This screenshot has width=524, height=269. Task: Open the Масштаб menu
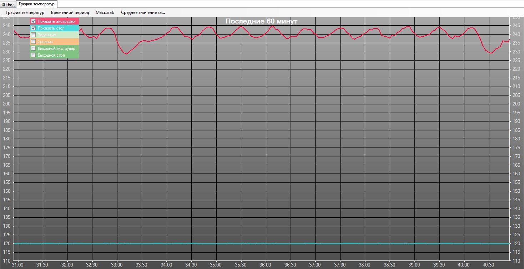[x=105, y=12]
